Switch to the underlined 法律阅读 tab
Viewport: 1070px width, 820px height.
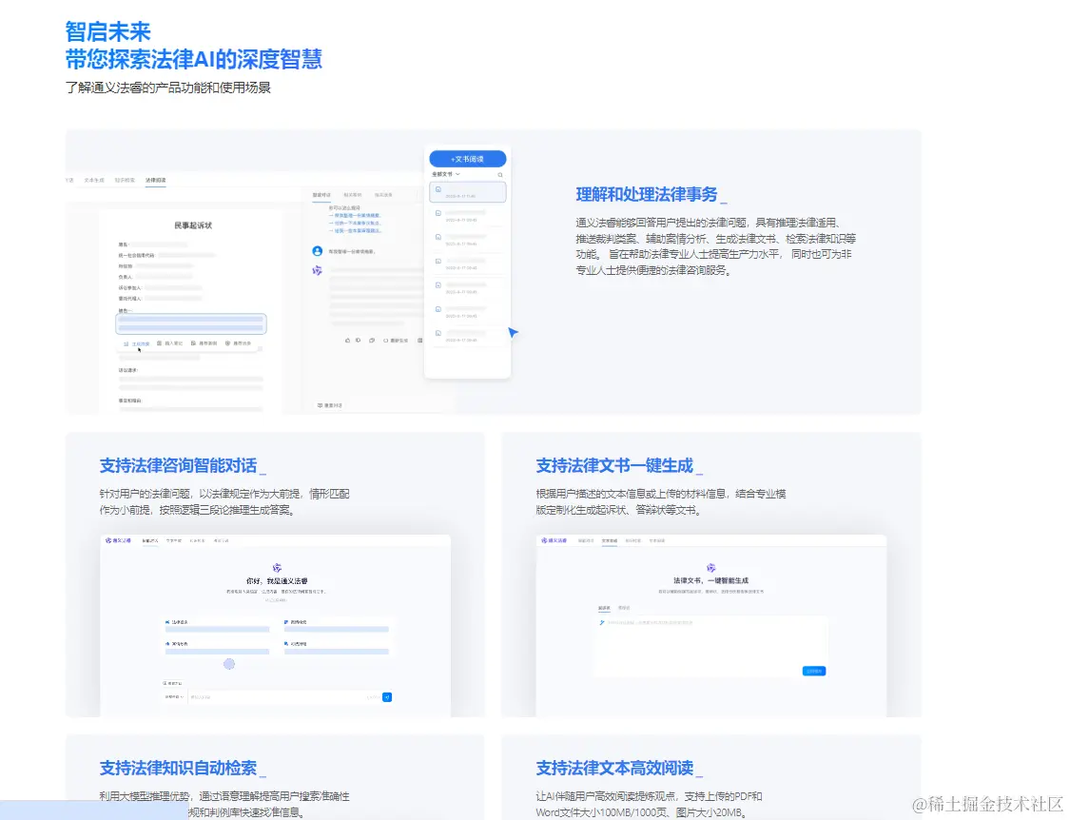tap(156, 180)
